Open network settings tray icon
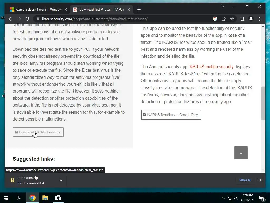This screenshot has width=270, height=203. pyautogui.click(x=230, y=198)
